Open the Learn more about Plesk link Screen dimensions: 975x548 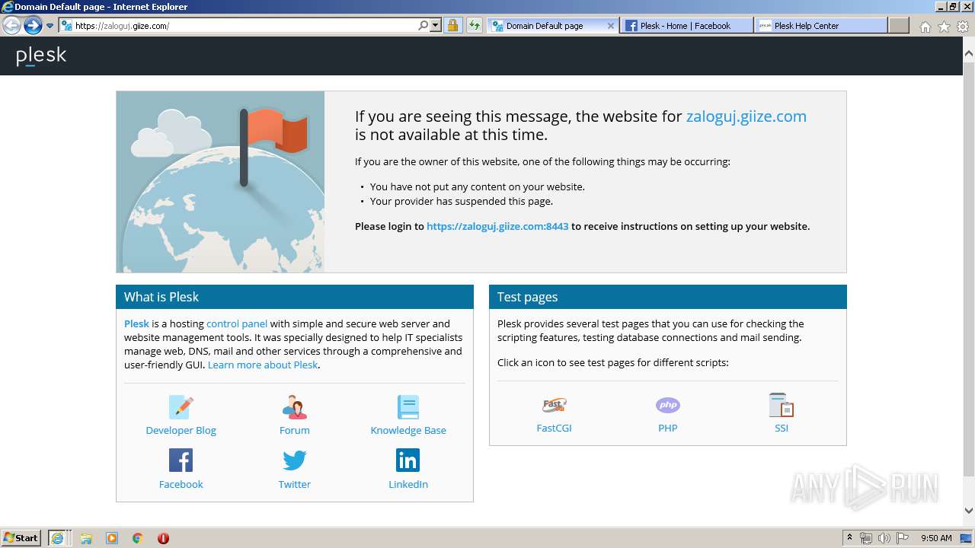click(x=263, y=365)
